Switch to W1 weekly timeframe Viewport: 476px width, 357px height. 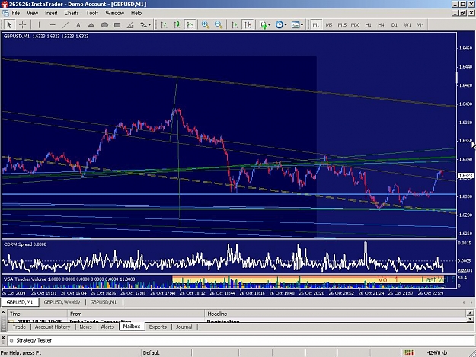click(x=407, y=25)
